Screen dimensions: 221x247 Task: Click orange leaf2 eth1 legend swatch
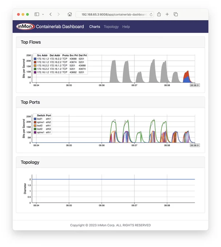coord(35,126)
